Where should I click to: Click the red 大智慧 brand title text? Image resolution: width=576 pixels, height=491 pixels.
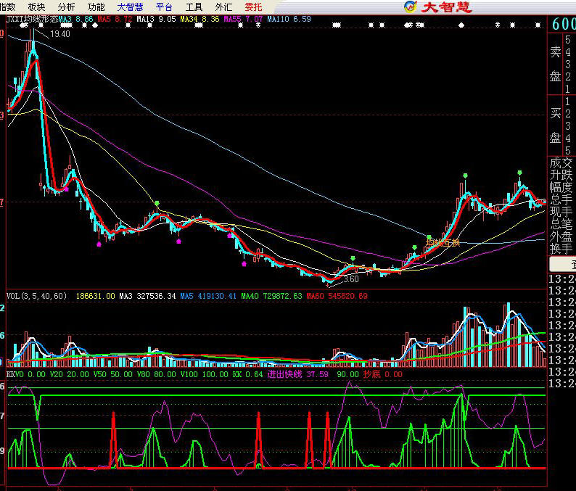click(446, 7)
